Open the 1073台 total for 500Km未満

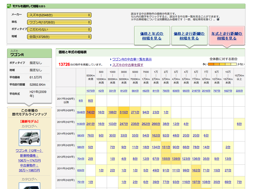(90, 91)
